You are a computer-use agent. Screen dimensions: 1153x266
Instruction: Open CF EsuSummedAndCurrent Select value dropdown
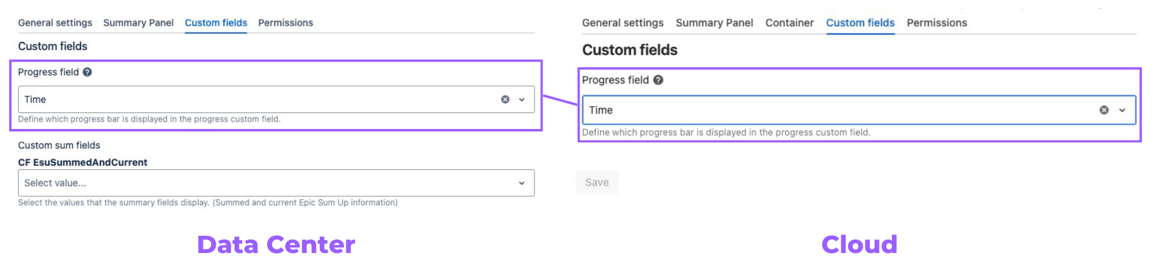[521, 183]
